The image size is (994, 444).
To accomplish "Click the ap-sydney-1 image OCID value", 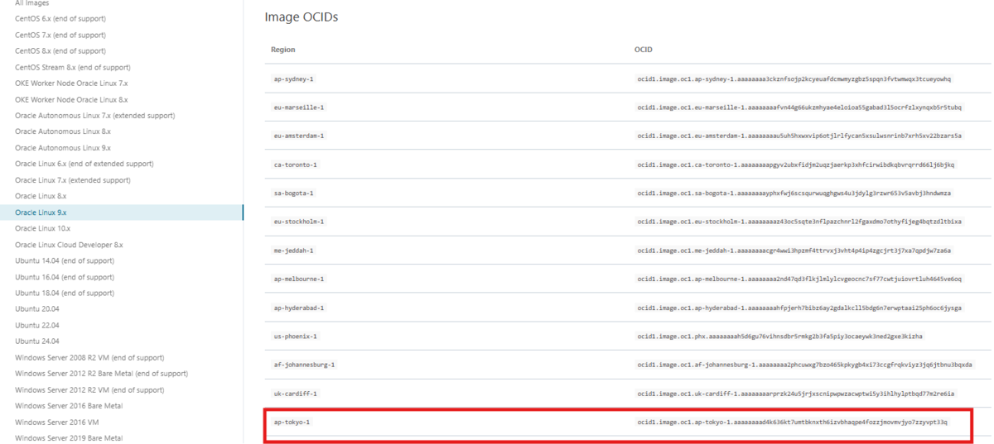I will 794,79.
